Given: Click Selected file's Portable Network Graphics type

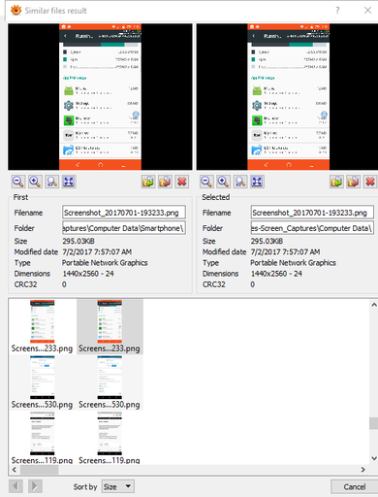Looking at the screenshot, I should 293,263.
